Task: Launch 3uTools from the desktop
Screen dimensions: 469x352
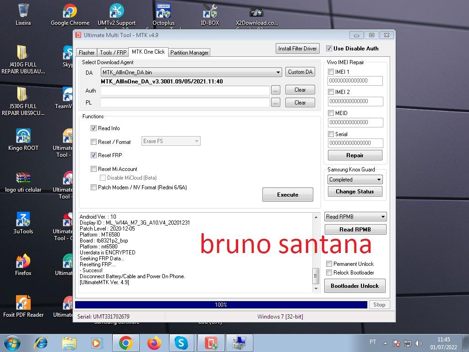Action: [23, 223]
